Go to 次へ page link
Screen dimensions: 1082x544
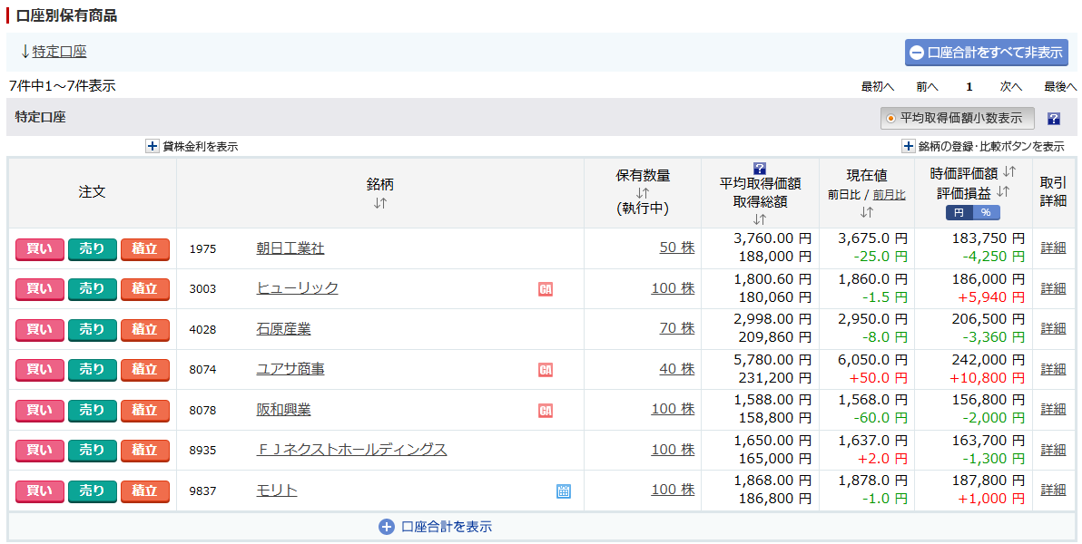click(1011, 87)
